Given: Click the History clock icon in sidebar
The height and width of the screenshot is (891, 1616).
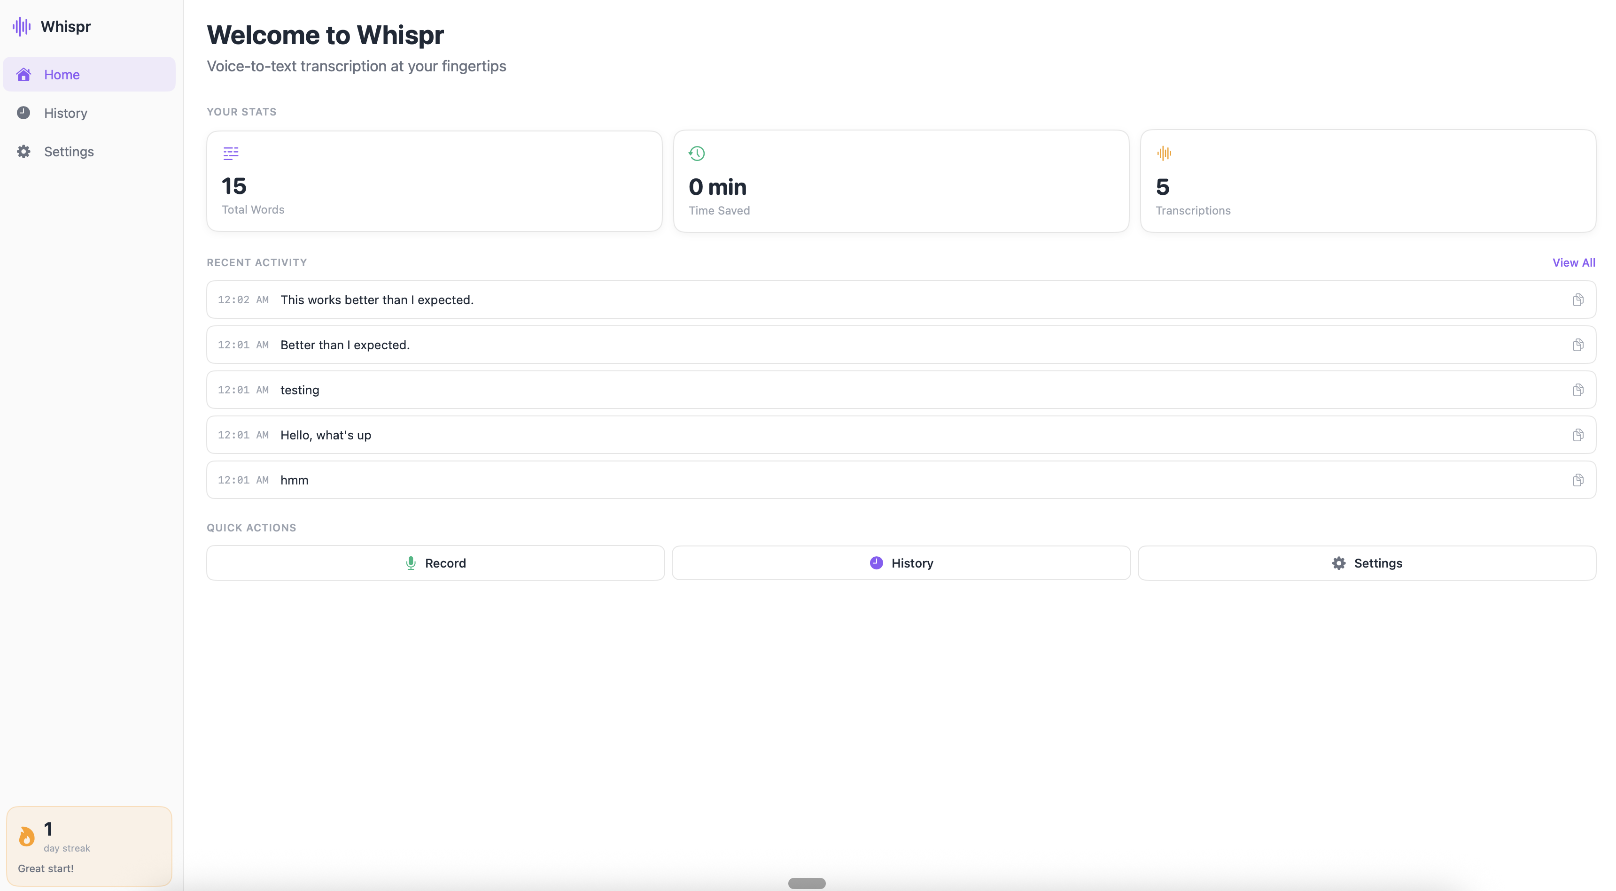Looking at the screenshot, I should pos(24,113).
